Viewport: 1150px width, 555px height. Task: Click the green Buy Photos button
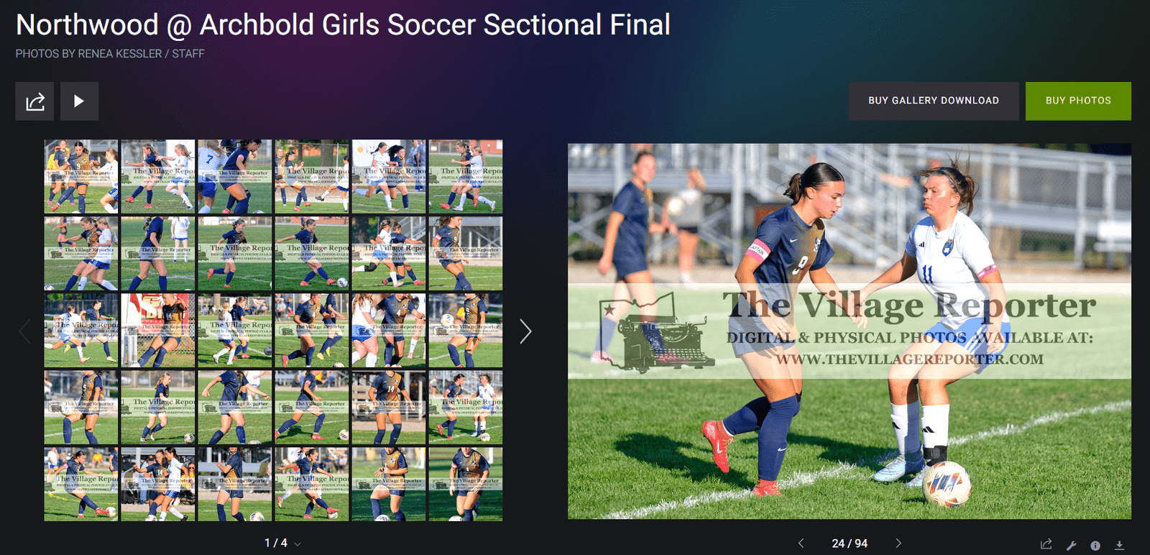coord(1078,101)
